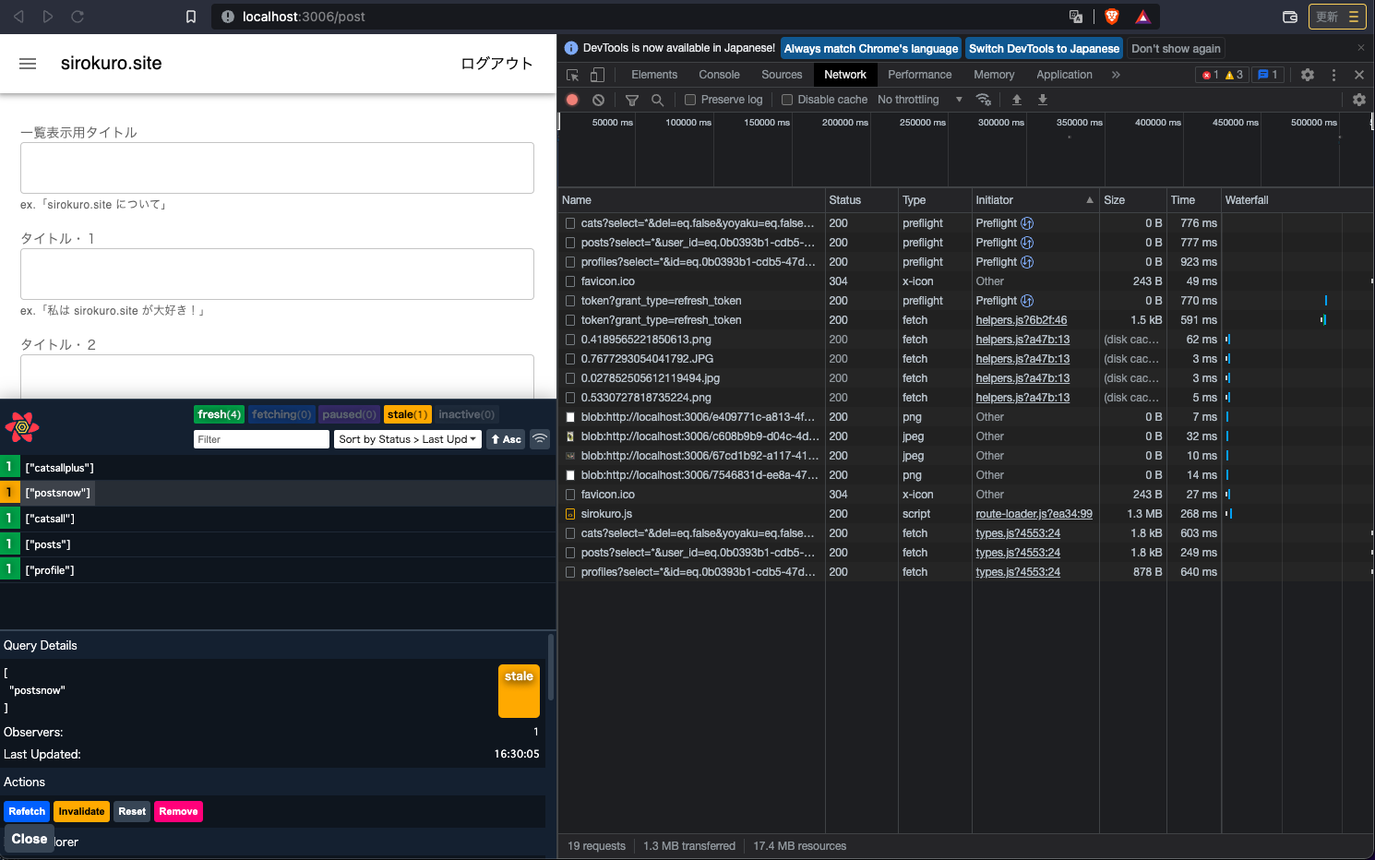Switch to the Sources tab

782,75
